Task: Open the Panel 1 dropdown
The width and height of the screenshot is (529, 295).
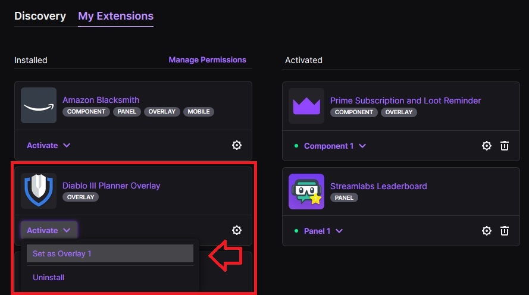Action: pos(324,231)
